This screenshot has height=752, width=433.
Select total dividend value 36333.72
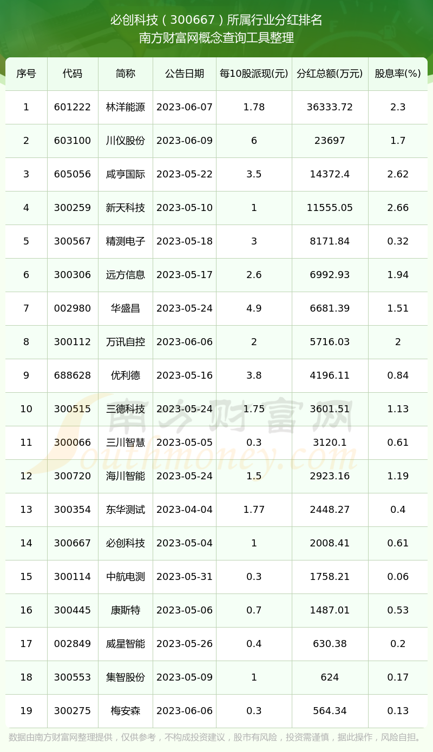point(330,107)
